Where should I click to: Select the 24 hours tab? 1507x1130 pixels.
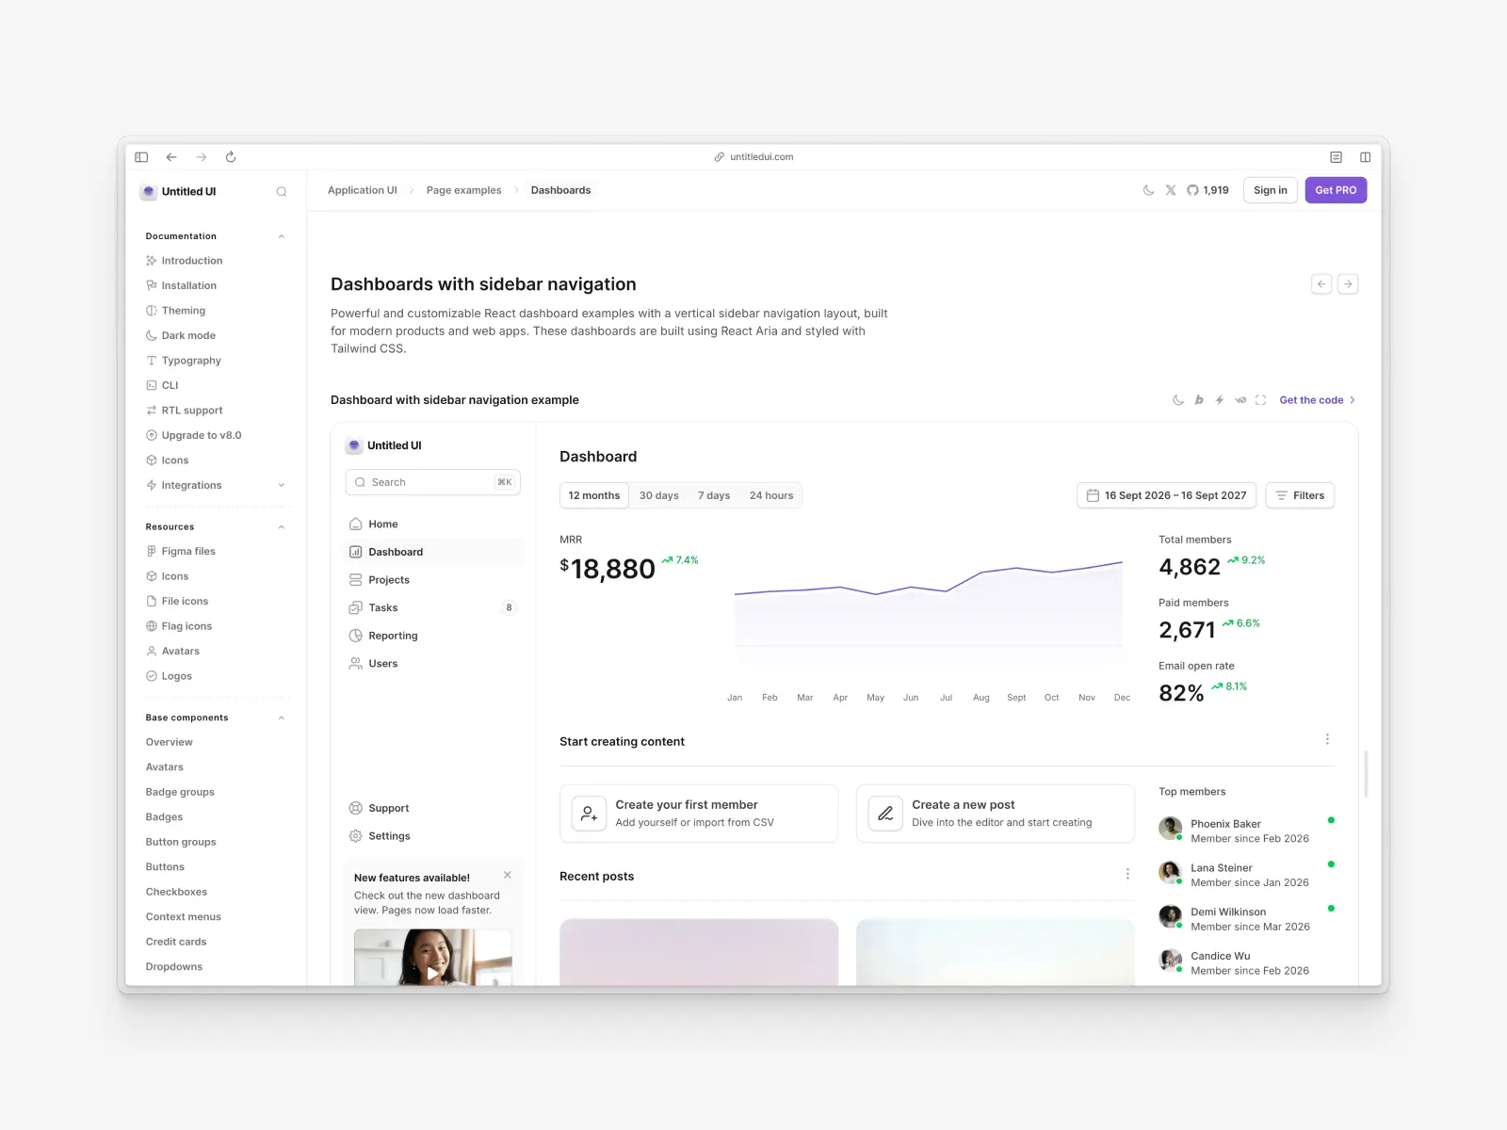[x=771, y=495]
